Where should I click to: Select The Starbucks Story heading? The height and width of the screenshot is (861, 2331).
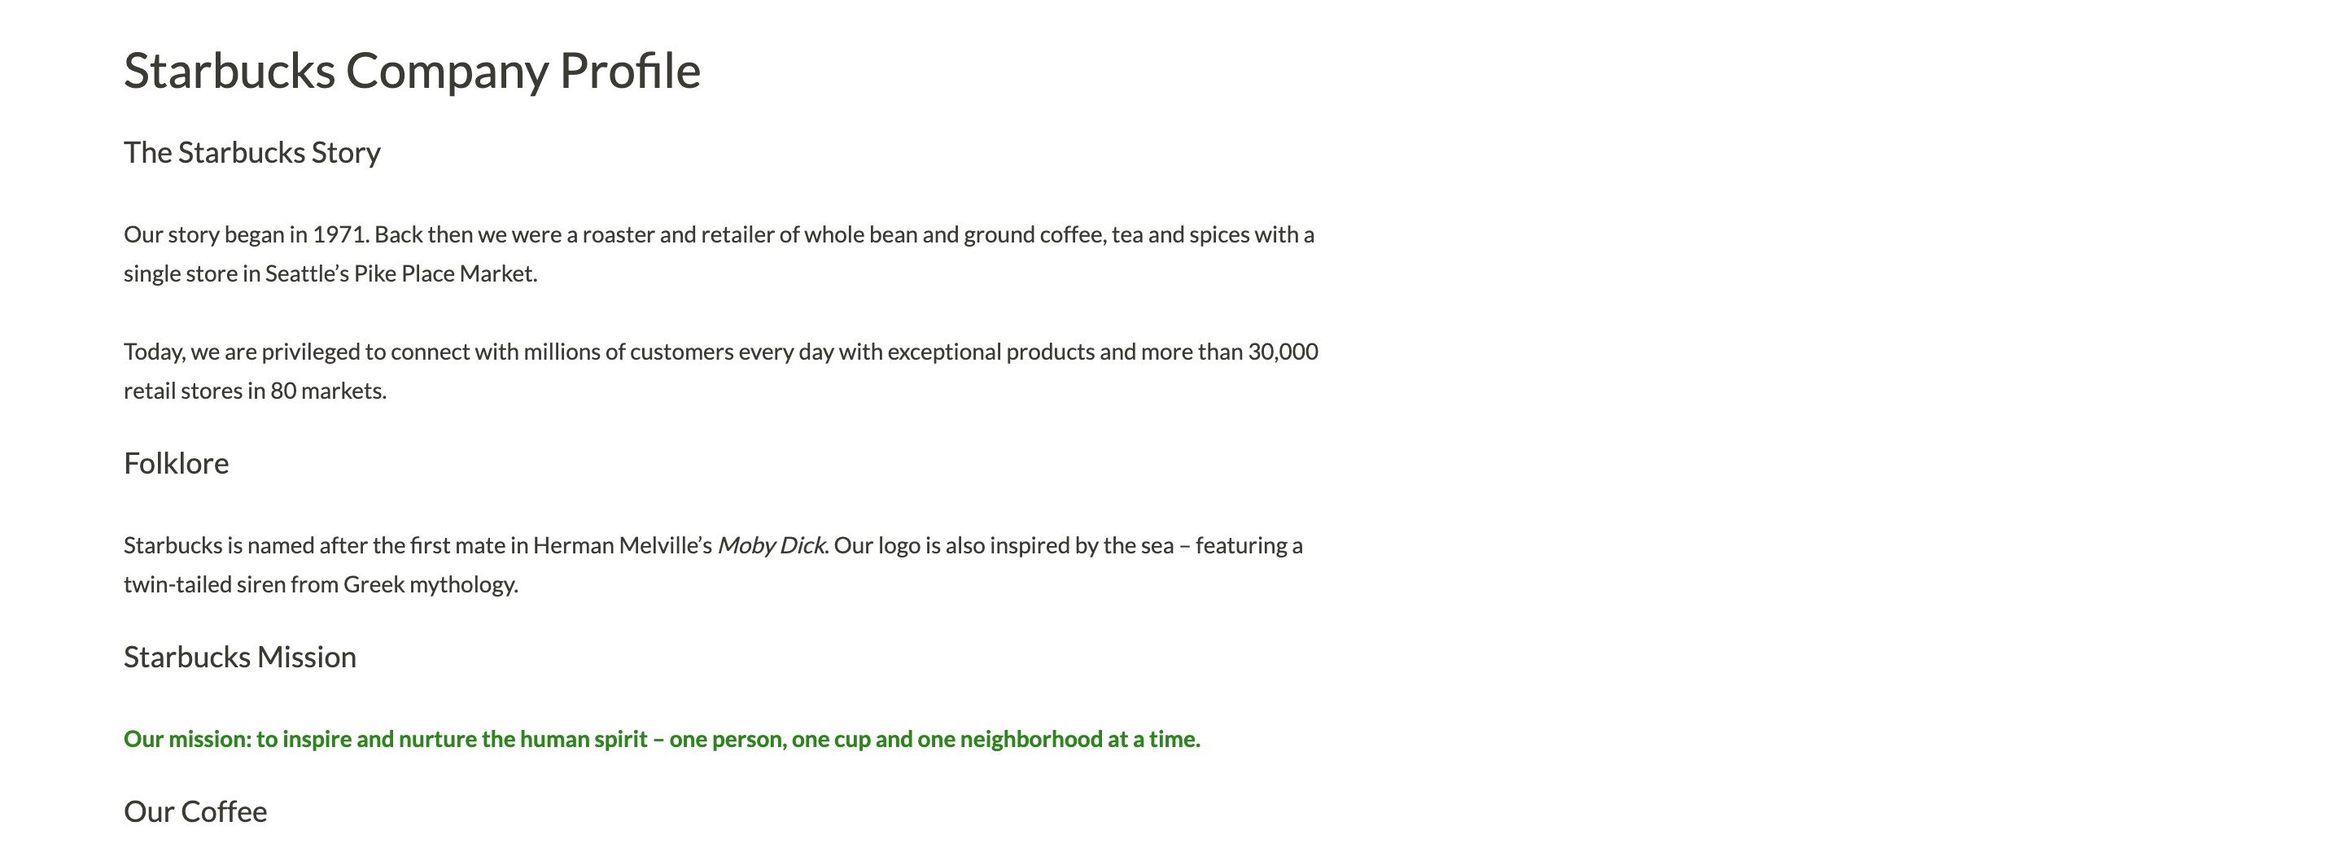click(251, 153)
